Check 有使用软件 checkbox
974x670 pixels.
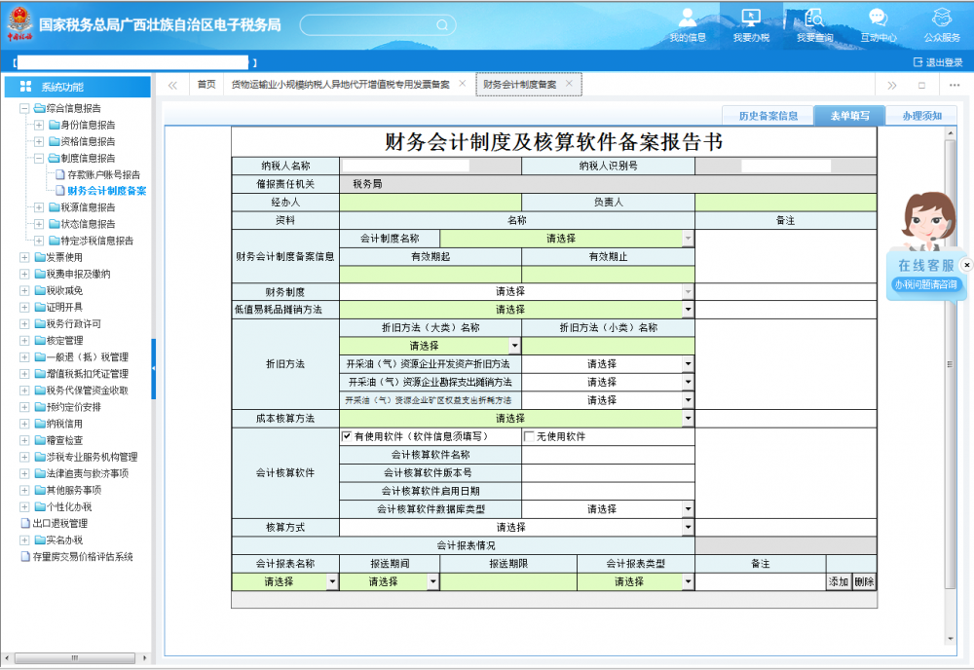[347, 437]
